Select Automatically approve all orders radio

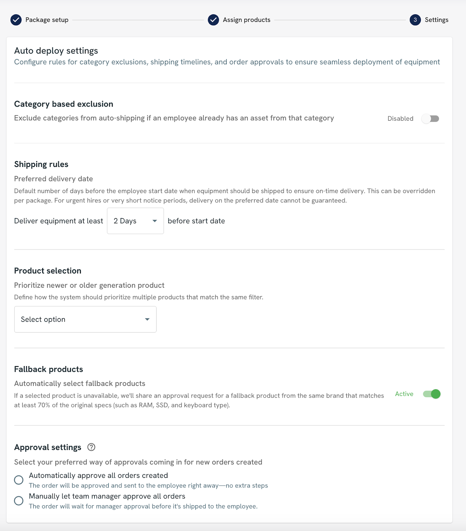click(x=19, y=480)
